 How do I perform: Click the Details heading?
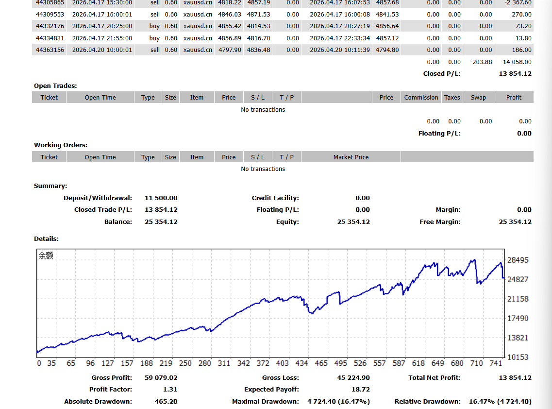coord(46,239)
